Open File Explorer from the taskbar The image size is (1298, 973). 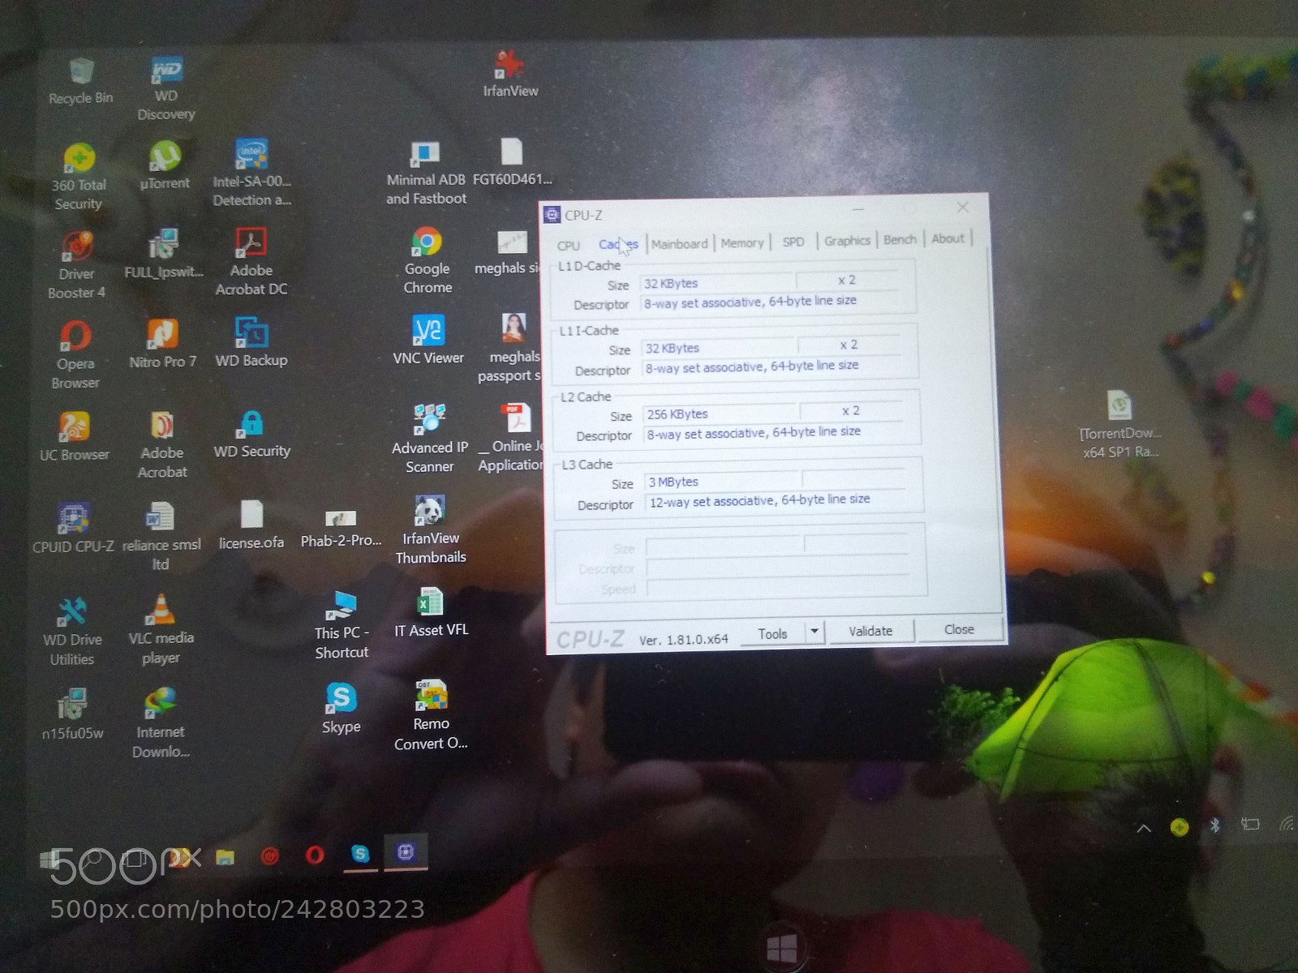(226, 856)
